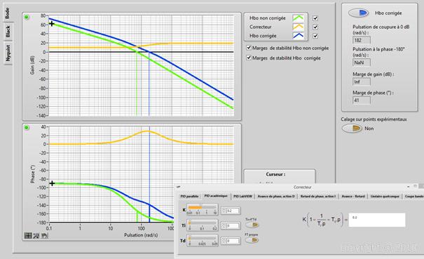Click the green LED on the gain plot

(x=27, y=18)
